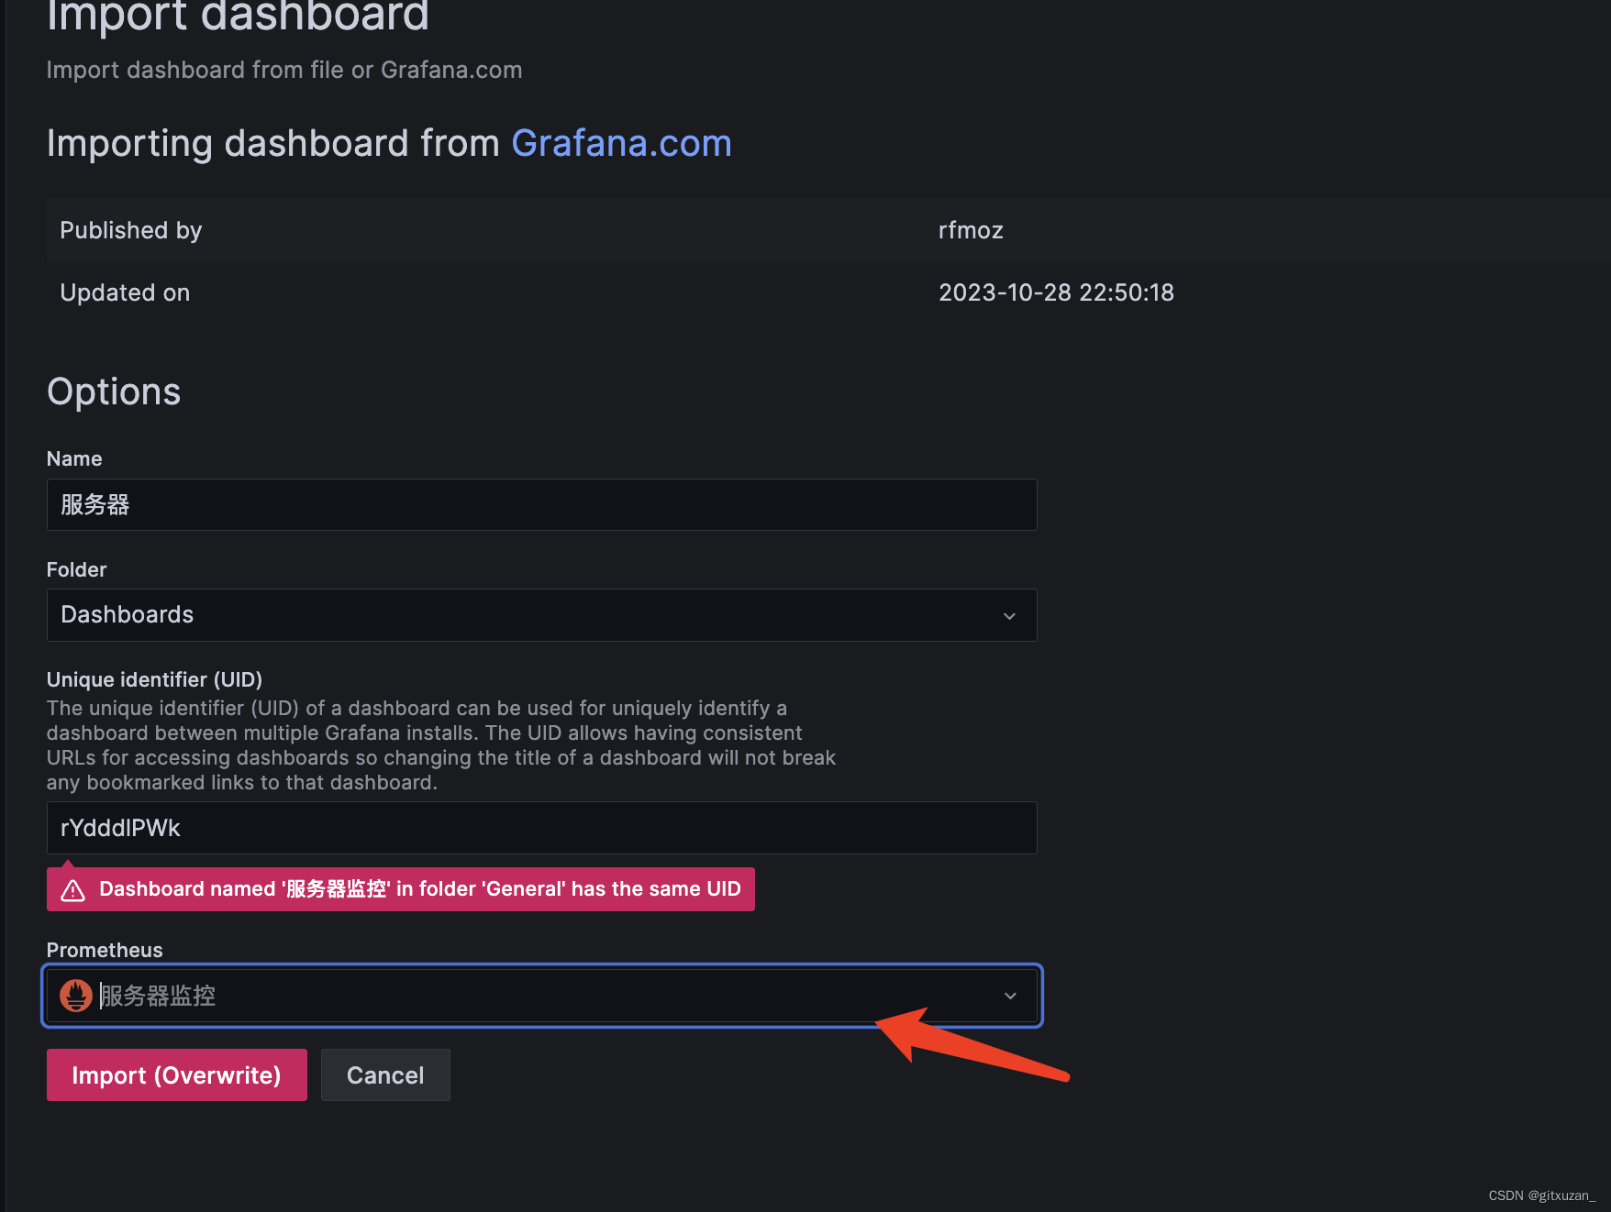
Task: Click the Options section heading
Action: pos(114,391)
